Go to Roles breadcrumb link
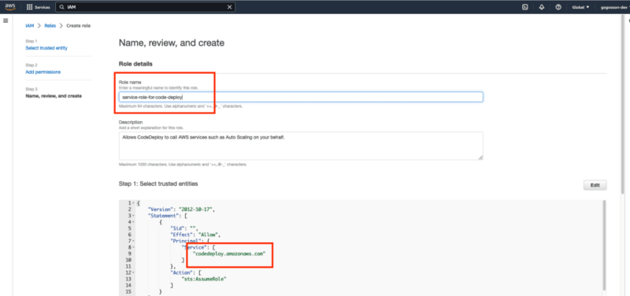Screen dimensions: 630x296 [50, 26]
